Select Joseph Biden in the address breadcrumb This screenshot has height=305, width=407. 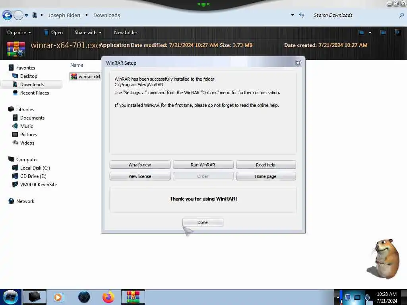click(x=64, y=15)
